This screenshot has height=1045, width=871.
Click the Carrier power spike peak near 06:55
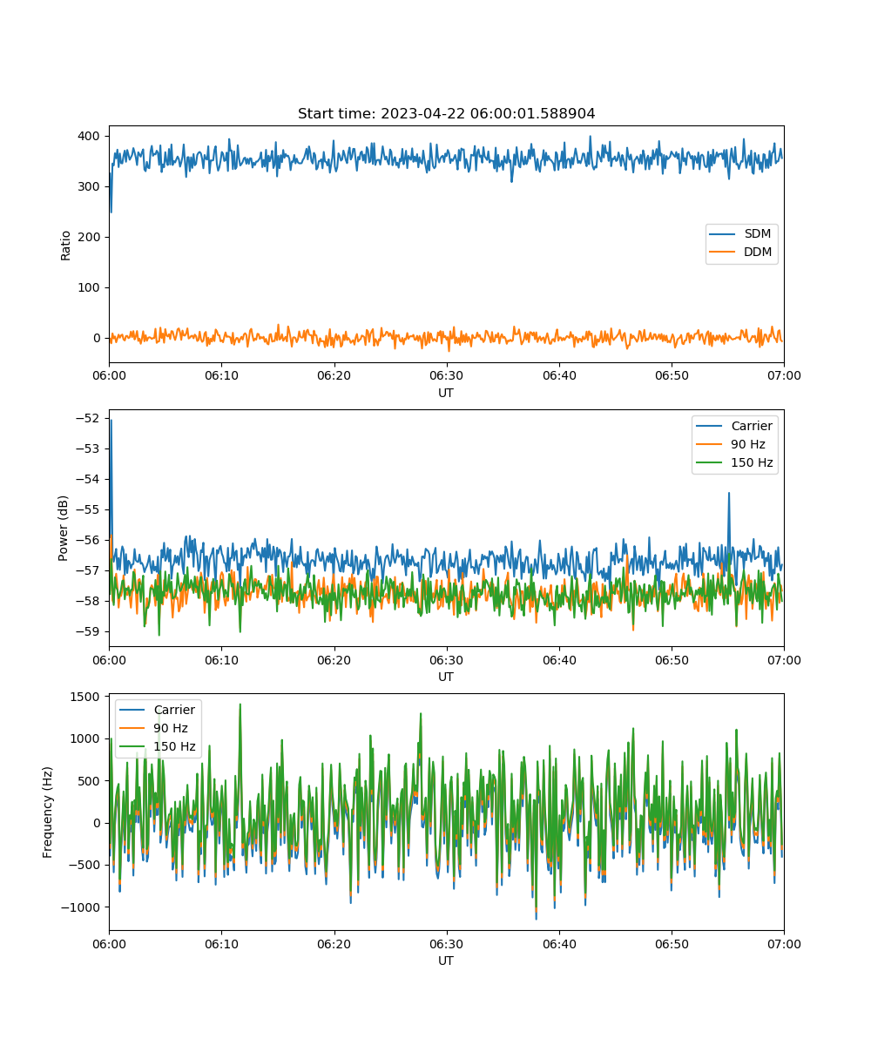tap(729, 494)
